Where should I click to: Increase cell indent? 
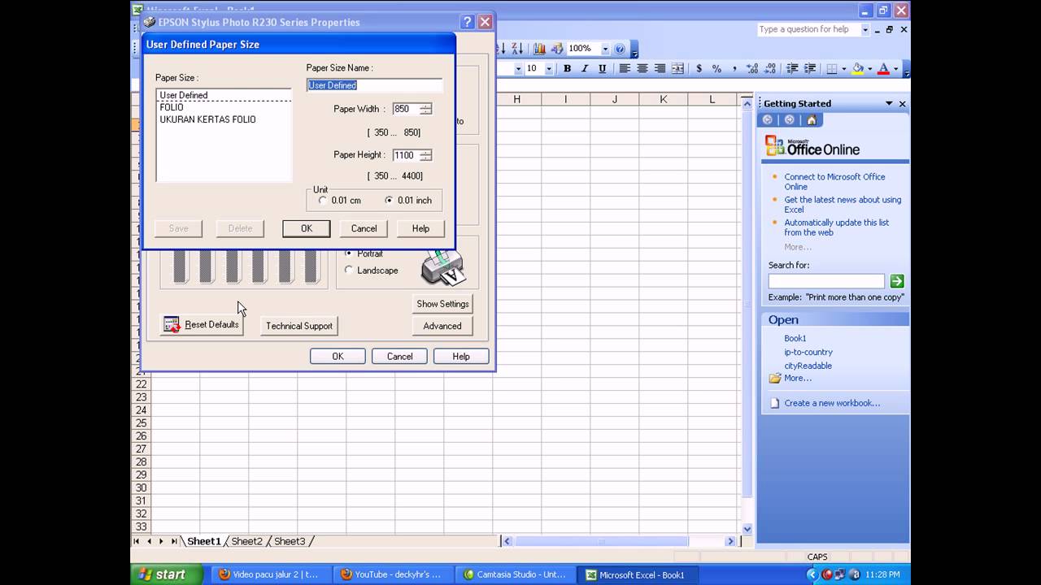coord(810,69)
